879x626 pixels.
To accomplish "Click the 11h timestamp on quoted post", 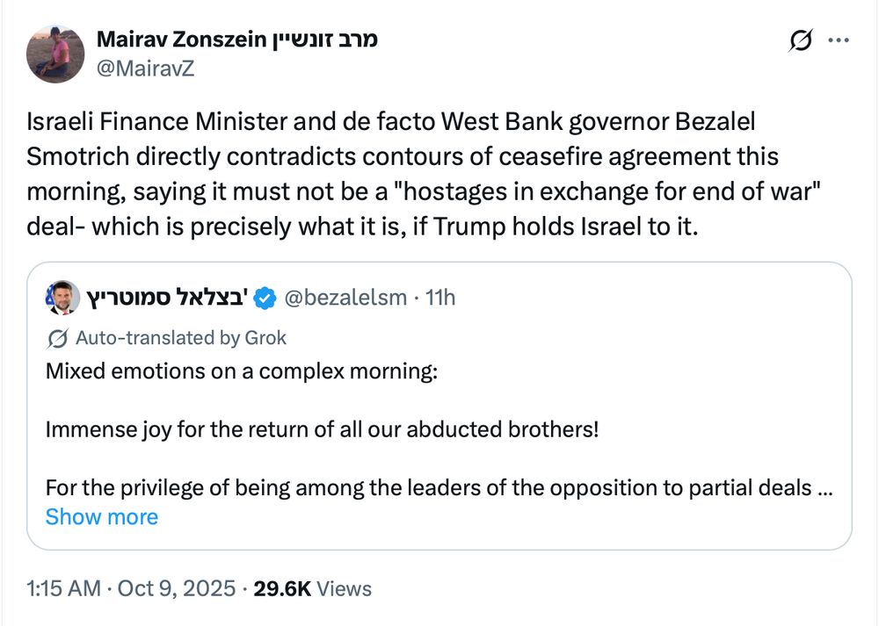I will pos(439,299).
